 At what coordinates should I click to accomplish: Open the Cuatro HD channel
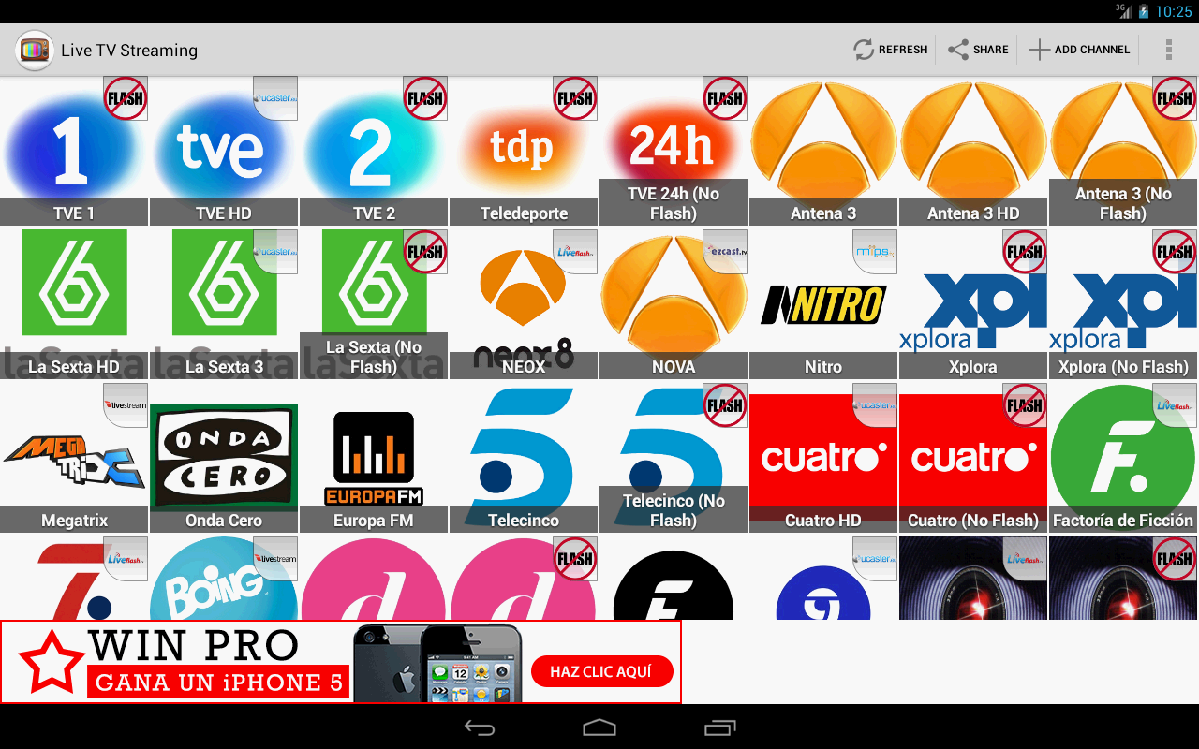[823, 458]
